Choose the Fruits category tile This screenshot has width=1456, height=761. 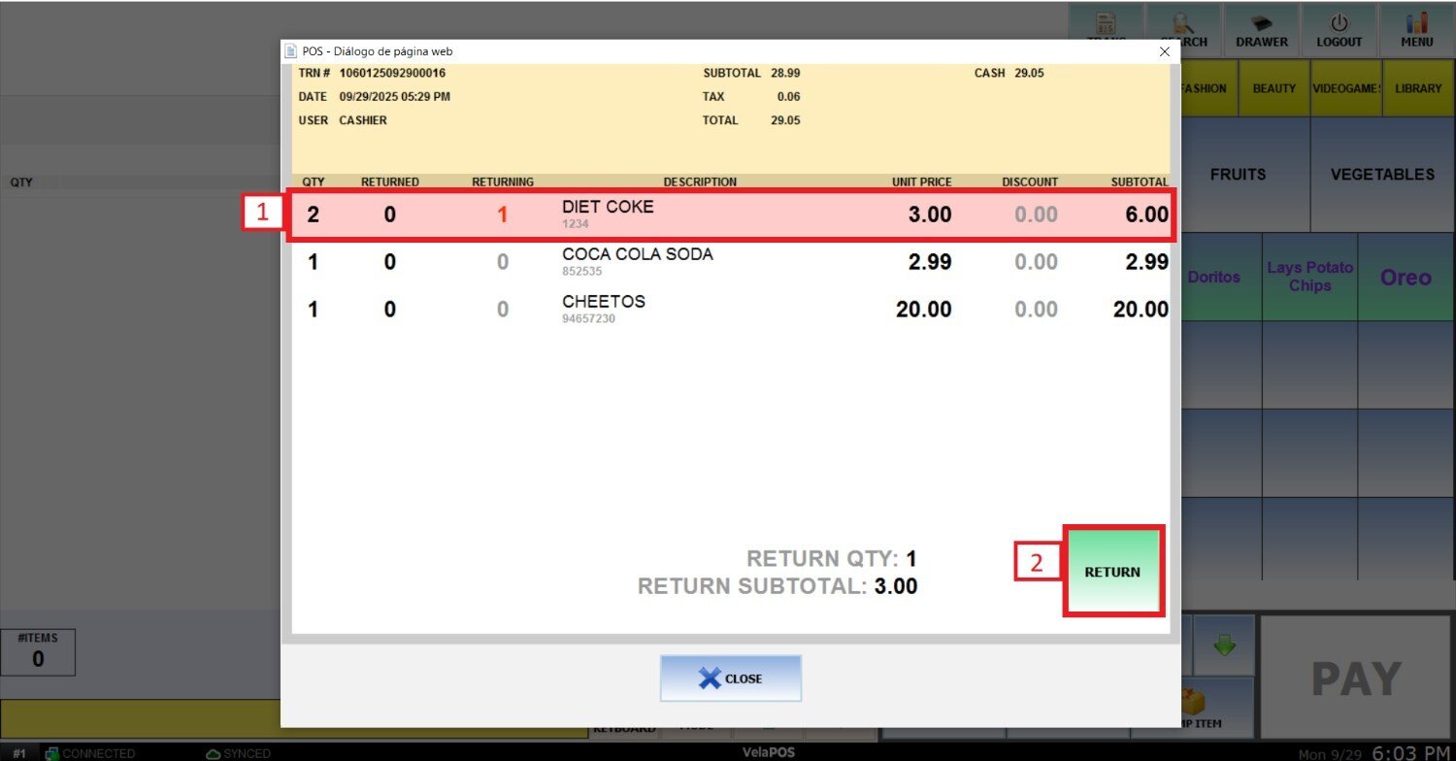1238,175
